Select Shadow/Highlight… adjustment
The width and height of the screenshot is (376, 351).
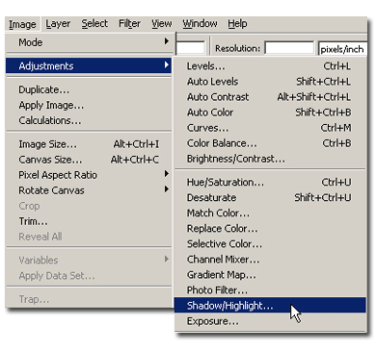coord(270,306)
